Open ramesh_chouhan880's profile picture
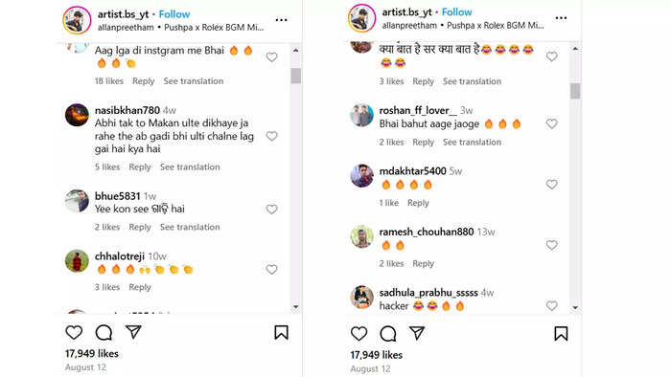The width and height of the screenshot is (671, 377). pyautogui.click(x=362, y=236)
